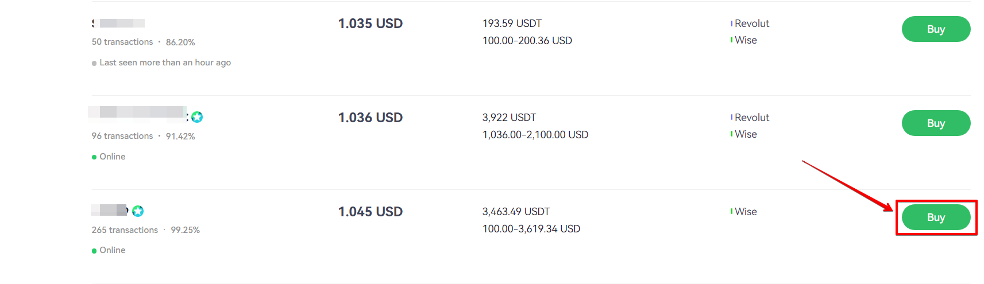
Task: Open the blurred seller name with 96 transactions
Action: click(x=138, y=112)
